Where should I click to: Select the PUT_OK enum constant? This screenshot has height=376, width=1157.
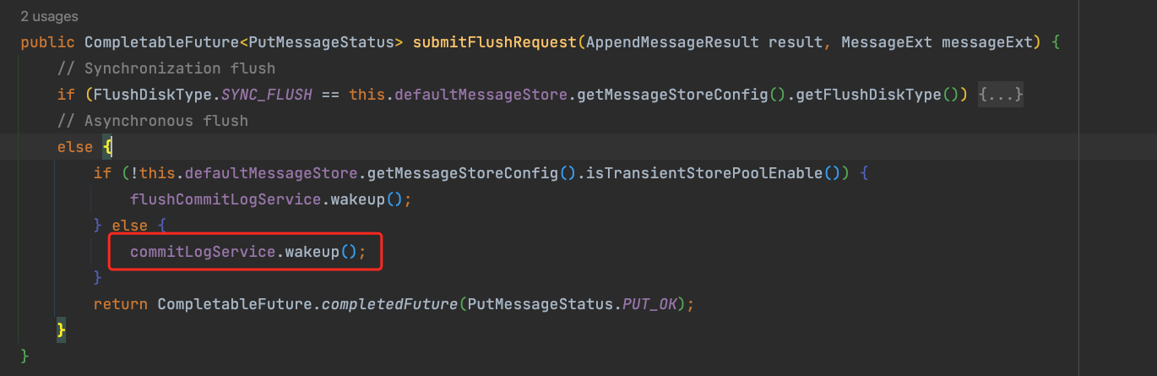tap(653, 304)
